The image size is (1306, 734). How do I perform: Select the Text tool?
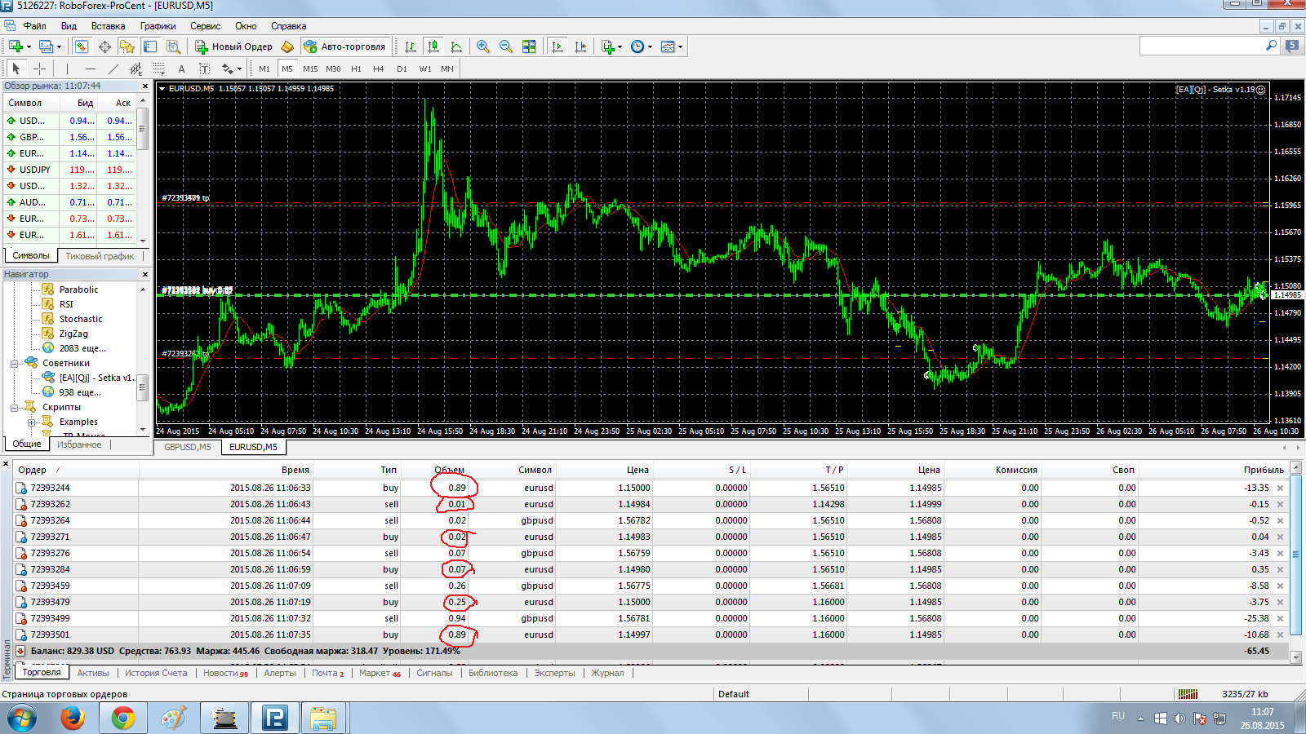[181, 69]
